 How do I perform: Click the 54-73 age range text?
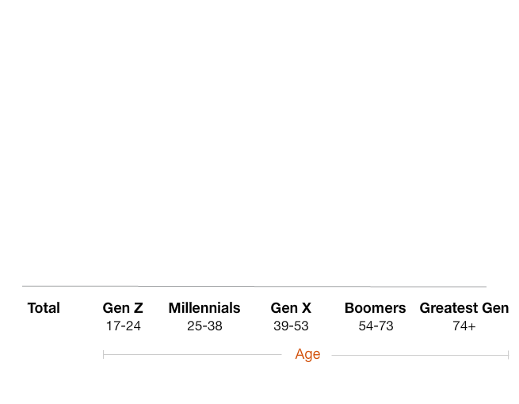pos(376,326)
